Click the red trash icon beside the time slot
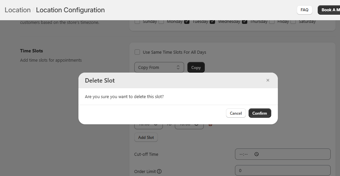 210,125
